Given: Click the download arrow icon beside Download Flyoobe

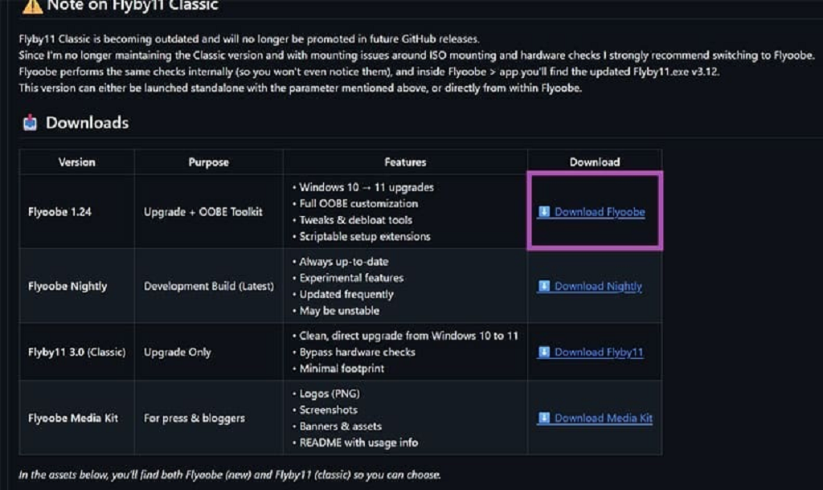Looking at the screenshot, I should [544, 212].
